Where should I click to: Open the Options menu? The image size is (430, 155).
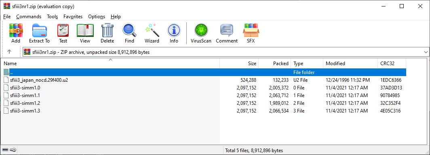pyautogui.click(x=97, y=17)
